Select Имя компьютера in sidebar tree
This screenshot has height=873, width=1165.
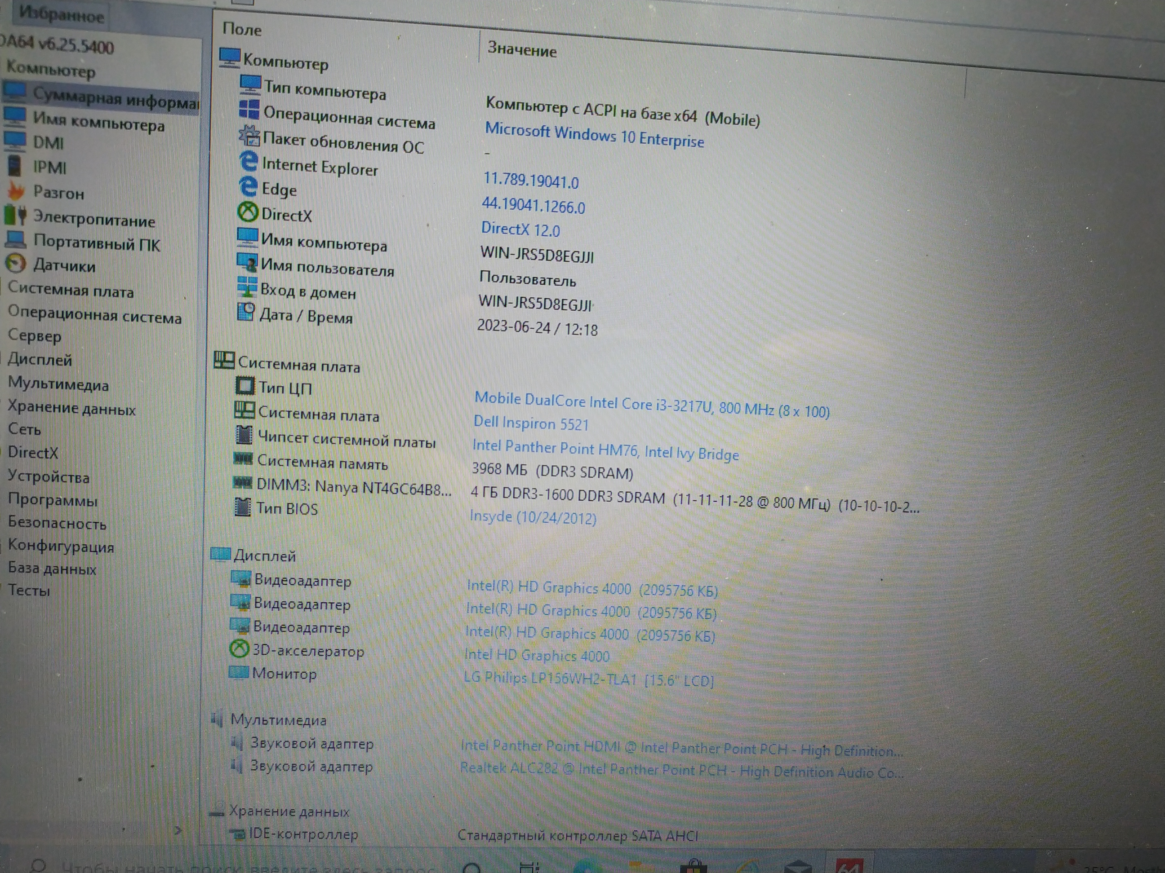[x=98, y=122]
